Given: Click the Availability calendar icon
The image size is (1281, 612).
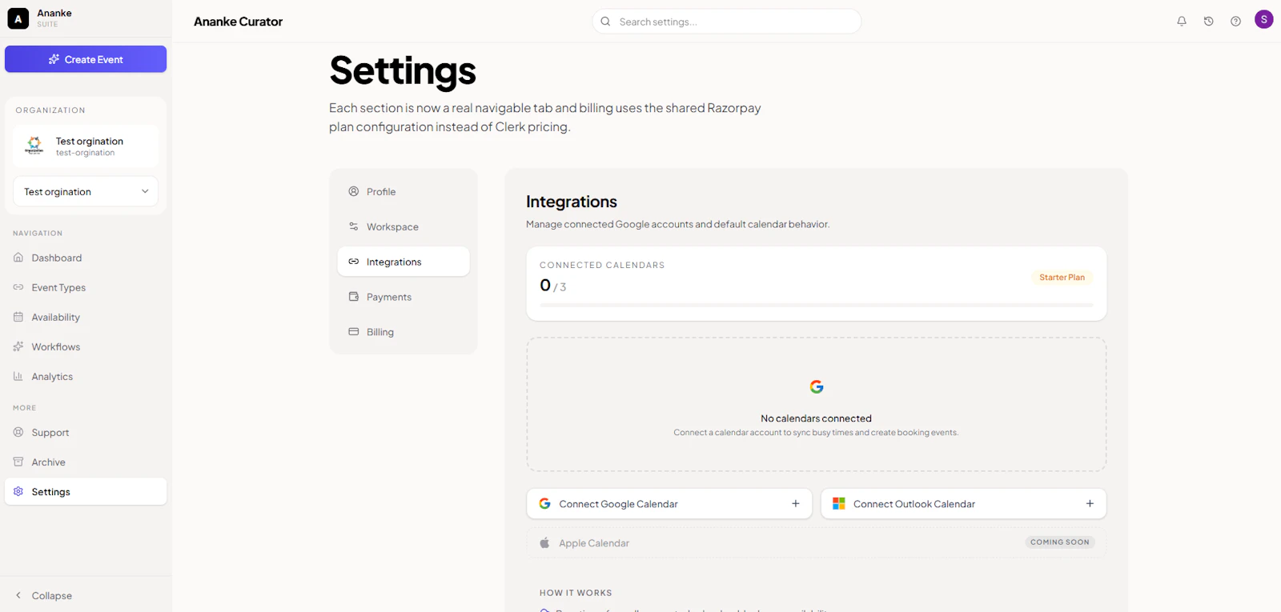Looking at the screenshot, I should coord(18,317).
